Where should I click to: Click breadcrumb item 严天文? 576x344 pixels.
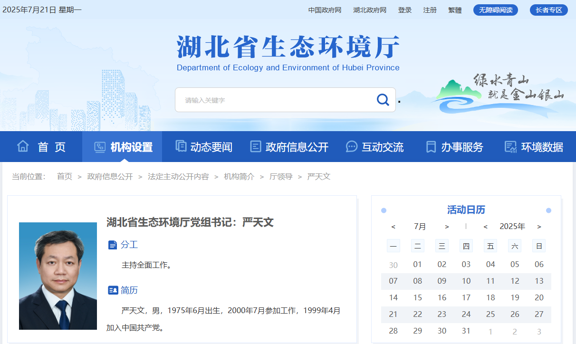click(319, 177)
